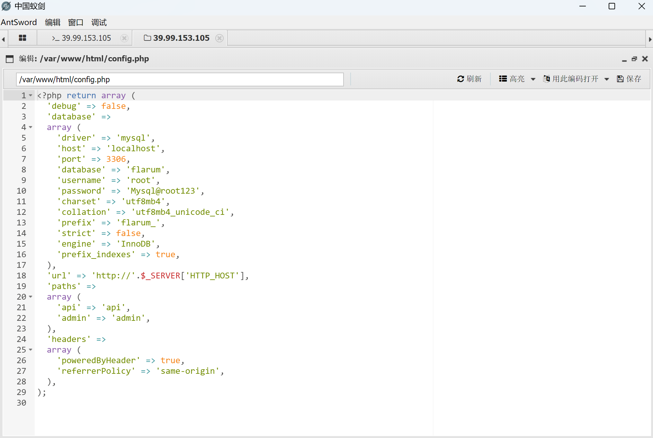Image resolution: width=653 pixels, height=438 pixels.
Task: Collapse the database array at line 4
Action: pos(31,127)
